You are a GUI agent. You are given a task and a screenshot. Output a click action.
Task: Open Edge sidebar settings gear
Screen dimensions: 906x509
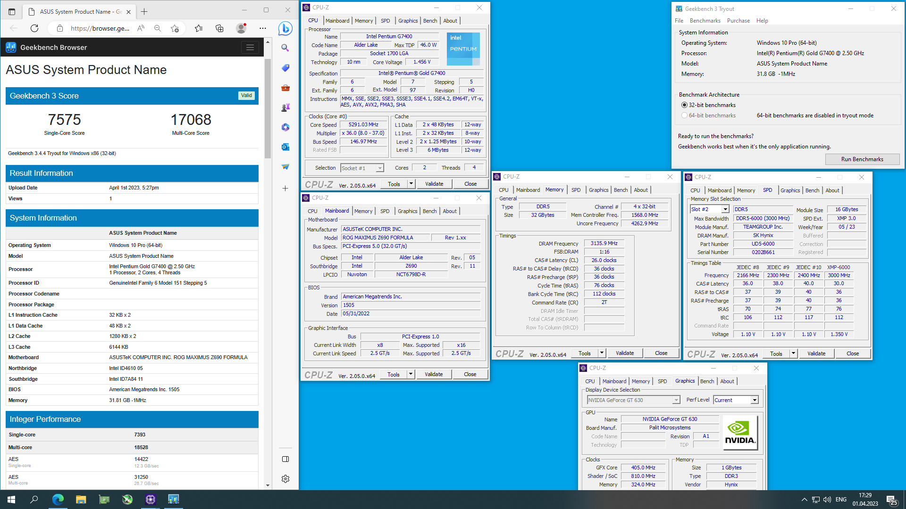(285, 479)
